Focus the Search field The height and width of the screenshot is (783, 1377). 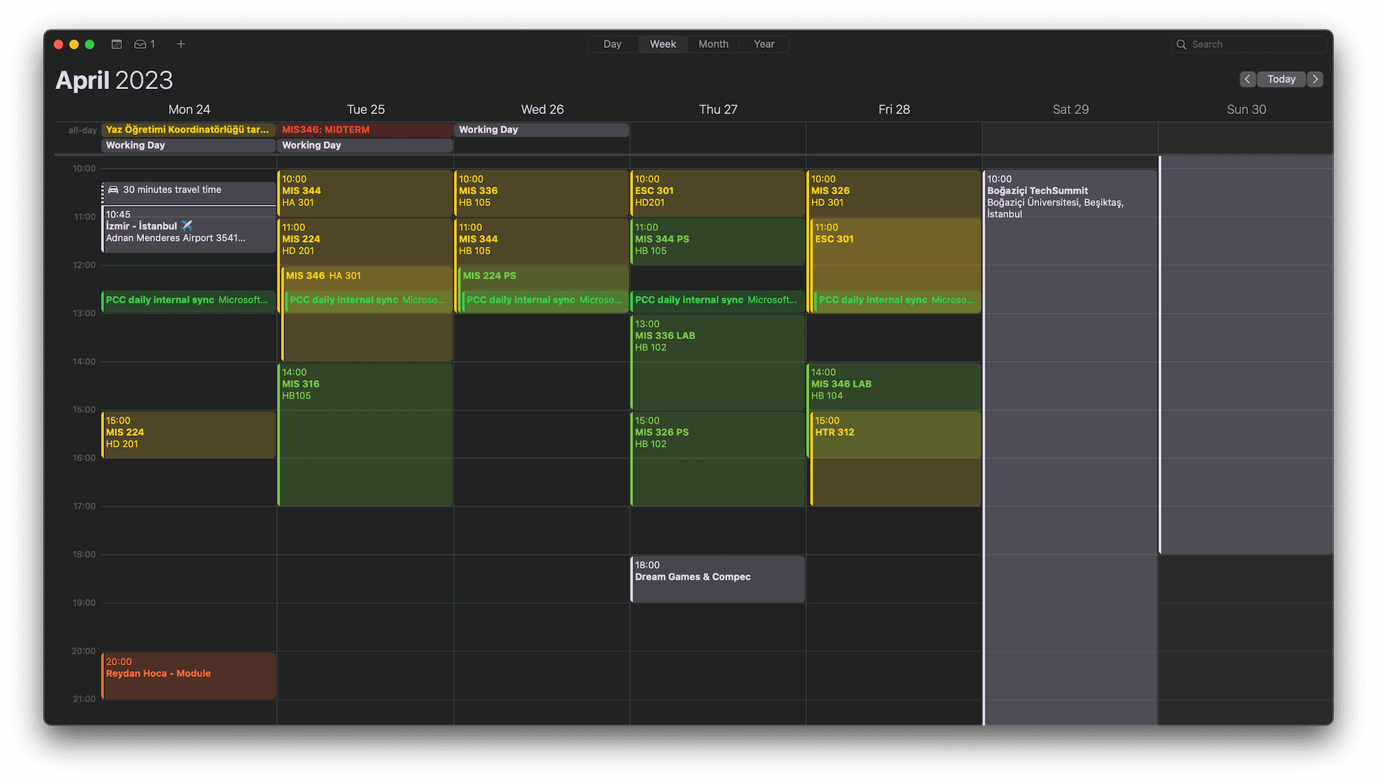[x=1249, y=44]
